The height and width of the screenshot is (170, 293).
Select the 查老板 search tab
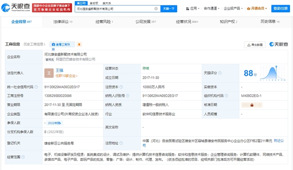point(94,3)
